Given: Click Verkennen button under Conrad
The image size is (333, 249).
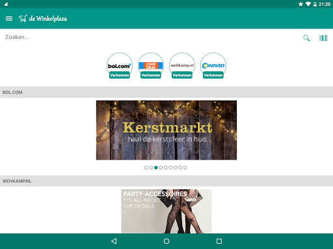Looking at the screenshot, I should click(213, 75).
